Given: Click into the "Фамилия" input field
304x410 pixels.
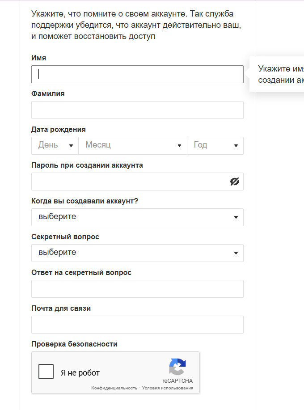Looking at the screenshot, I should point(137,110).
